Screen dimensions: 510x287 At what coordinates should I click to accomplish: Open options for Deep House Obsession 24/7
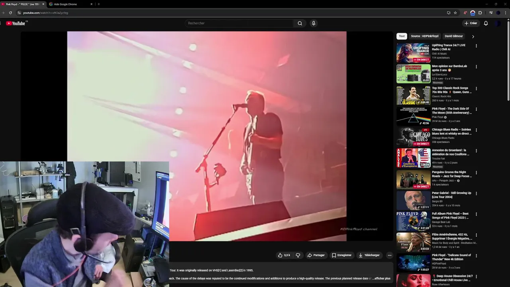pyautogui.click(x=476, y=277)
